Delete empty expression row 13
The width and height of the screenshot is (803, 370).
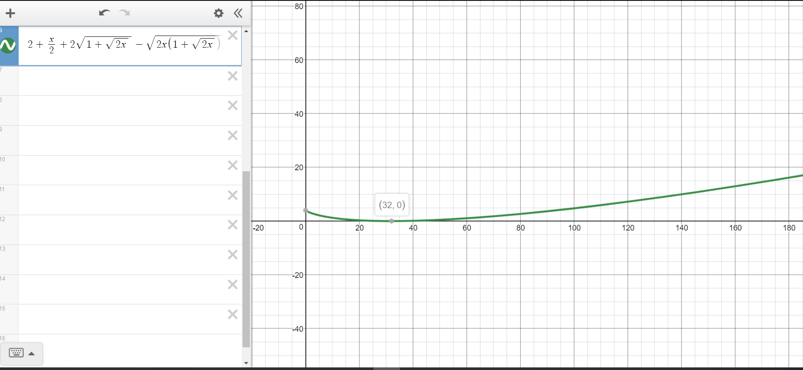pos(233,255)
